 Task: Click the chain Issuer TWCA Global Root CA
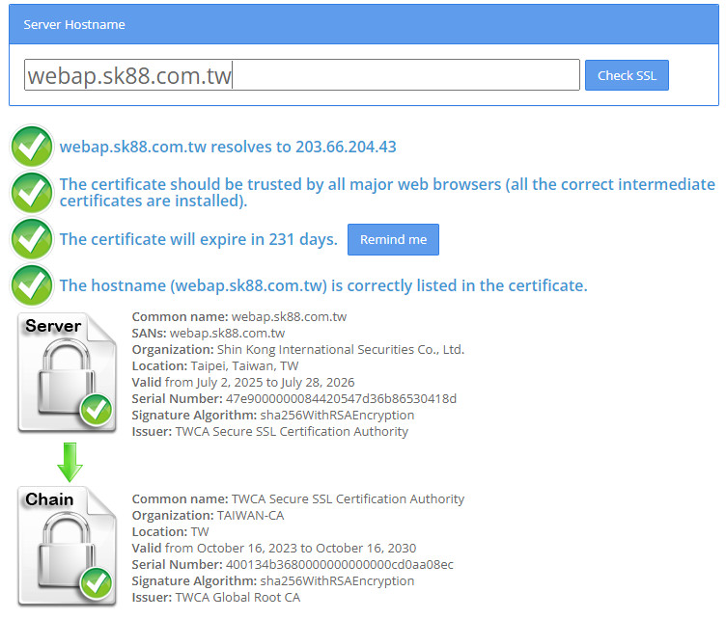(x=216, y=598)
